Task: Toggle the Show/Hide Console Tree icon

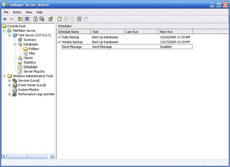Action: coord(27,19)
